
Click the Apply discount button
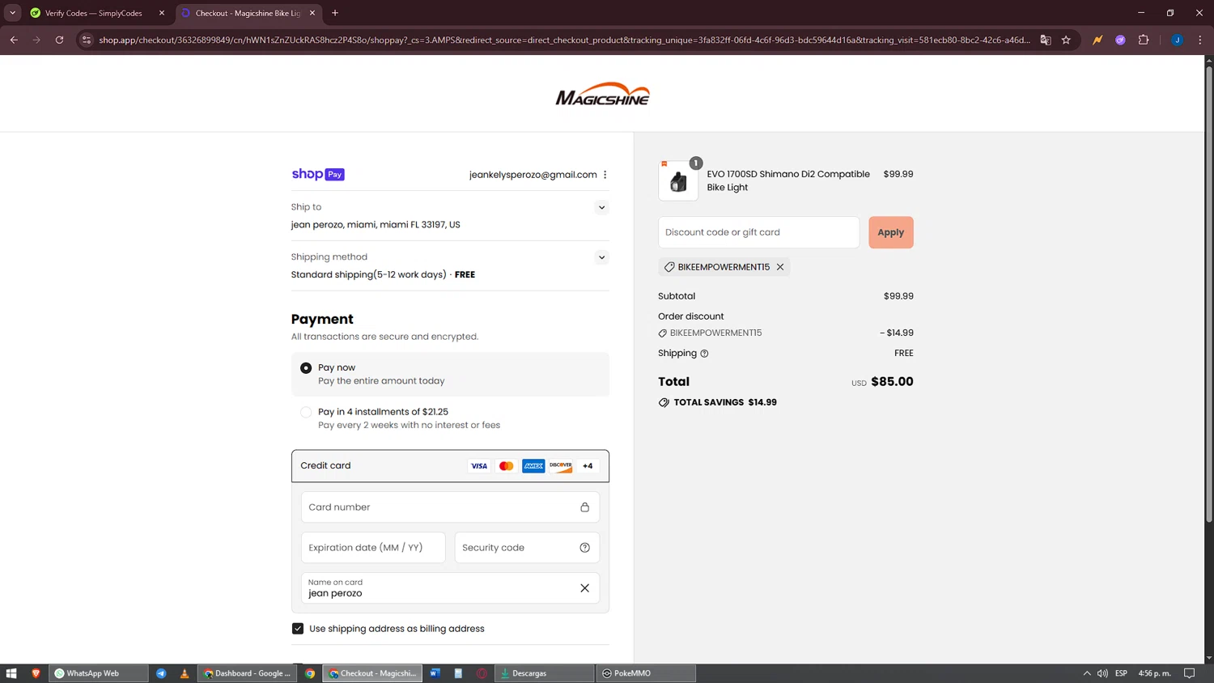point(891,232)
